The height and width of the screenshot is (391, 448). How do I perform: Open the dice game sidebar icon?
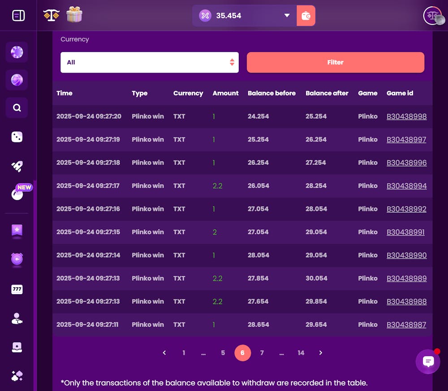point(17,137)
